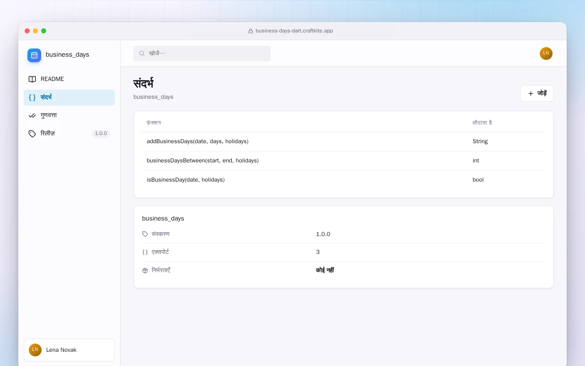Click the लौटाता है column header
The image size is (585, 366).
[x=482, y=123]
